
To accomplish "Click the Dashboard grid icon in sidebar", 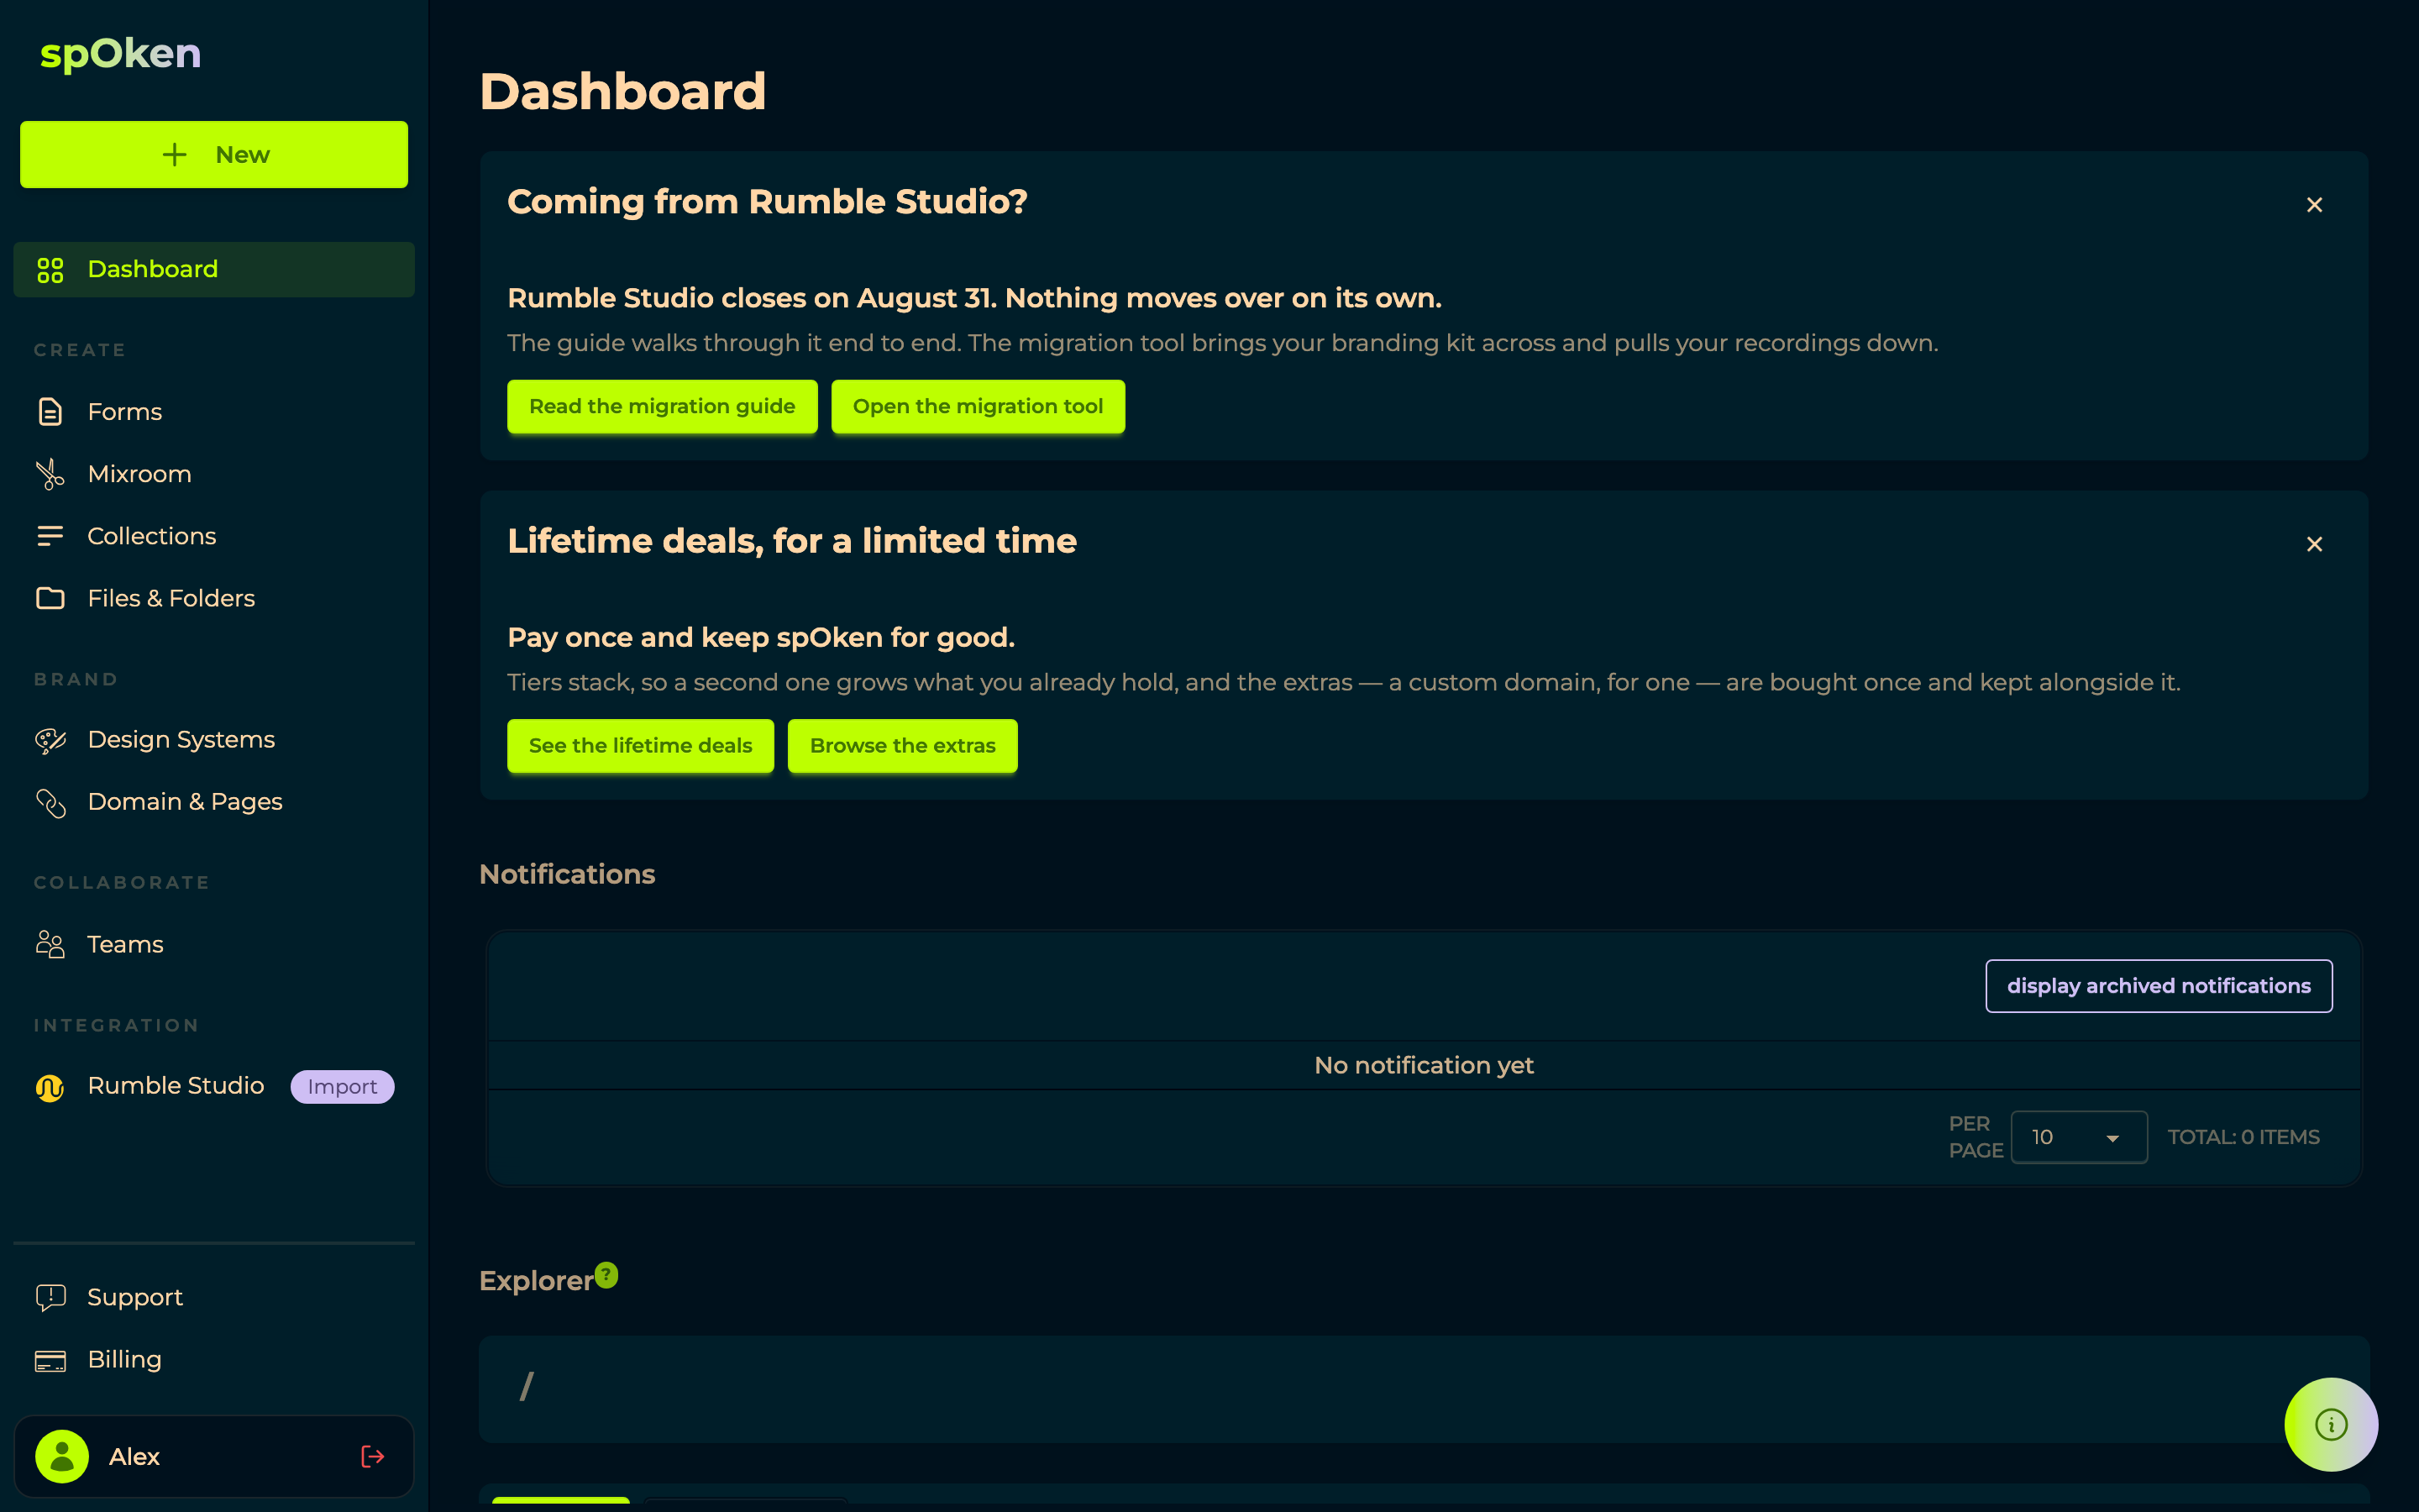I will coord(50,270).
